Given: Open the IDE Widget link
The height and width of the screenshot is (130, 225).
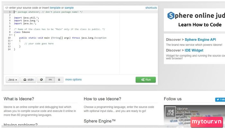Looking at the screenshot, I should click(194, 50).
